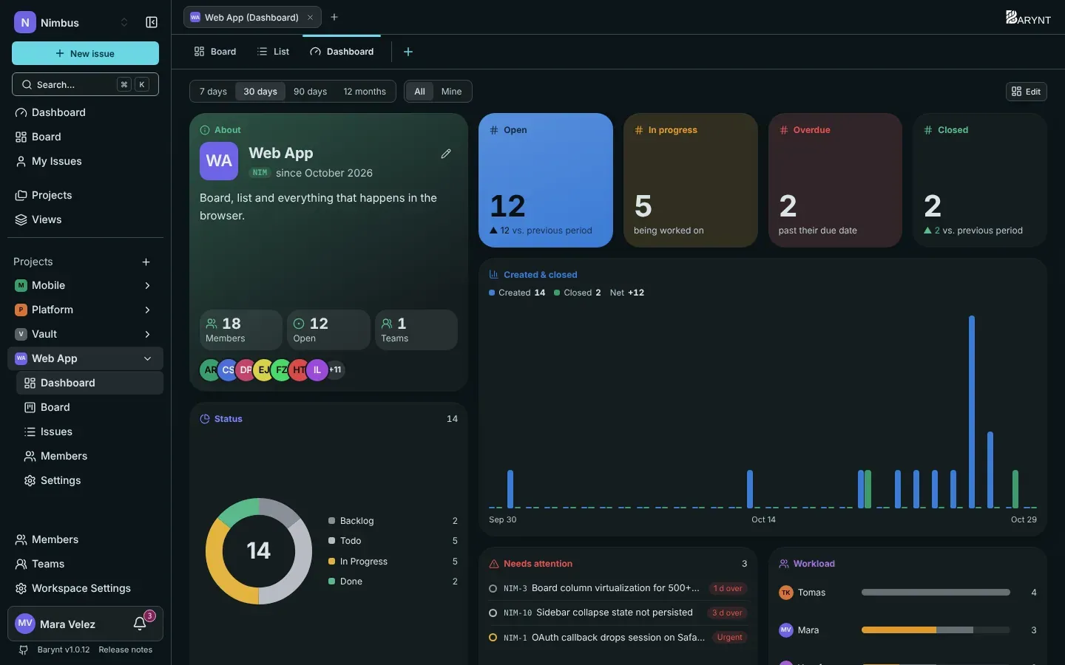Open the Nimbus workspace switcher
Viewport: 1065px width, 665px height.
point(72,22)
